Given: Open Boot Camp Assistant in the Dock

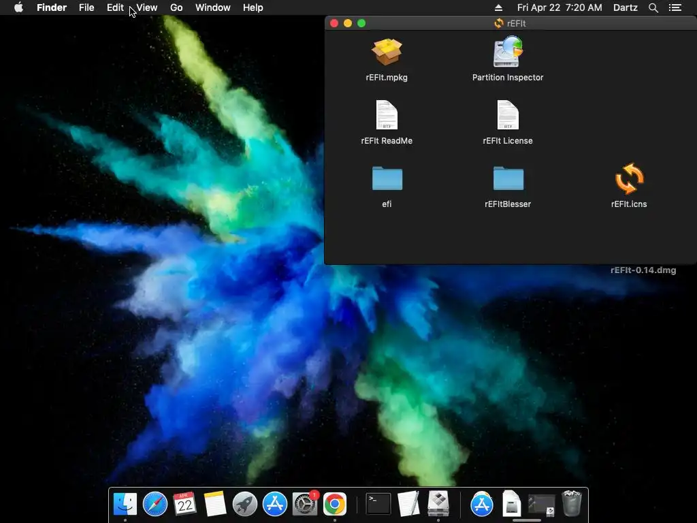Looking at the screenshot, I should point(438,504).
